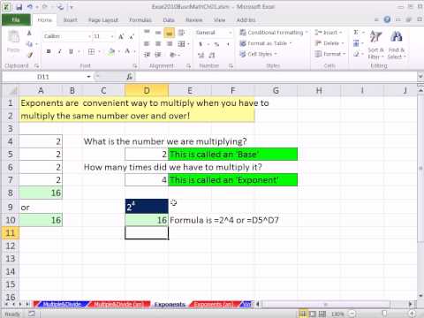
Task: Switch to the View ribbon tab
Action: pyautogui.click(x=219, y=20)
